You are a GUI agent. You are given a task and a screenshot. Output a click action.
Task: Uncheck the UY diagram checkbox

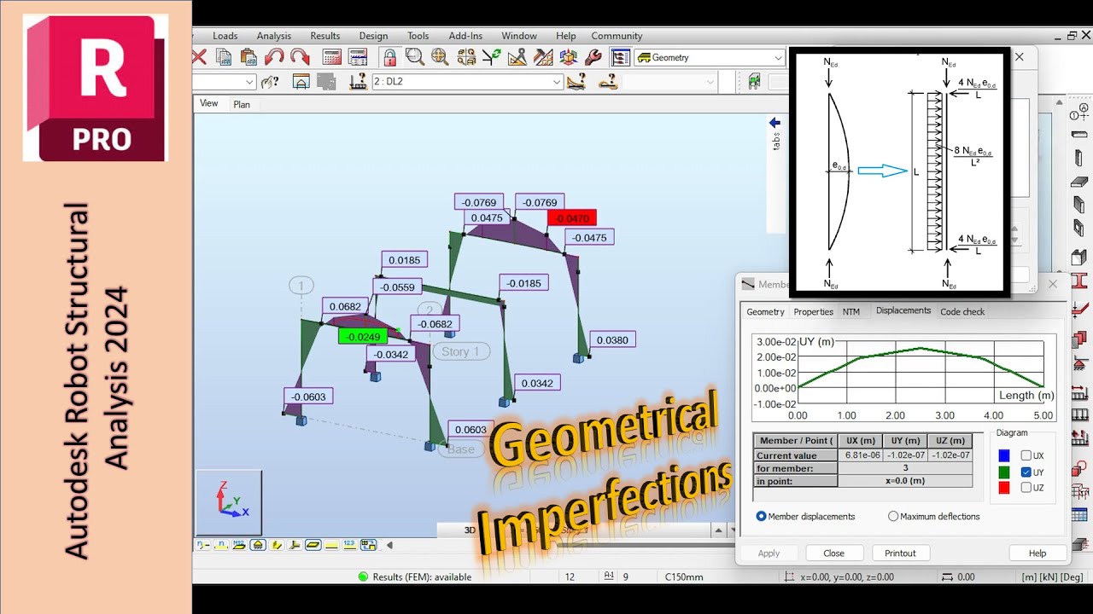(1026, 472)
